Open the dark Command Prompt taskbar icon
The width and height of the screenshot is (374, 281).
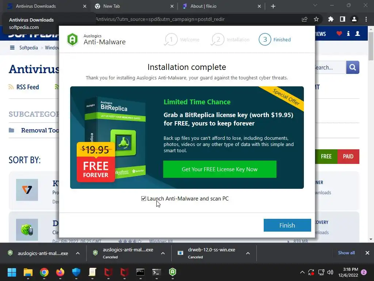140,272
